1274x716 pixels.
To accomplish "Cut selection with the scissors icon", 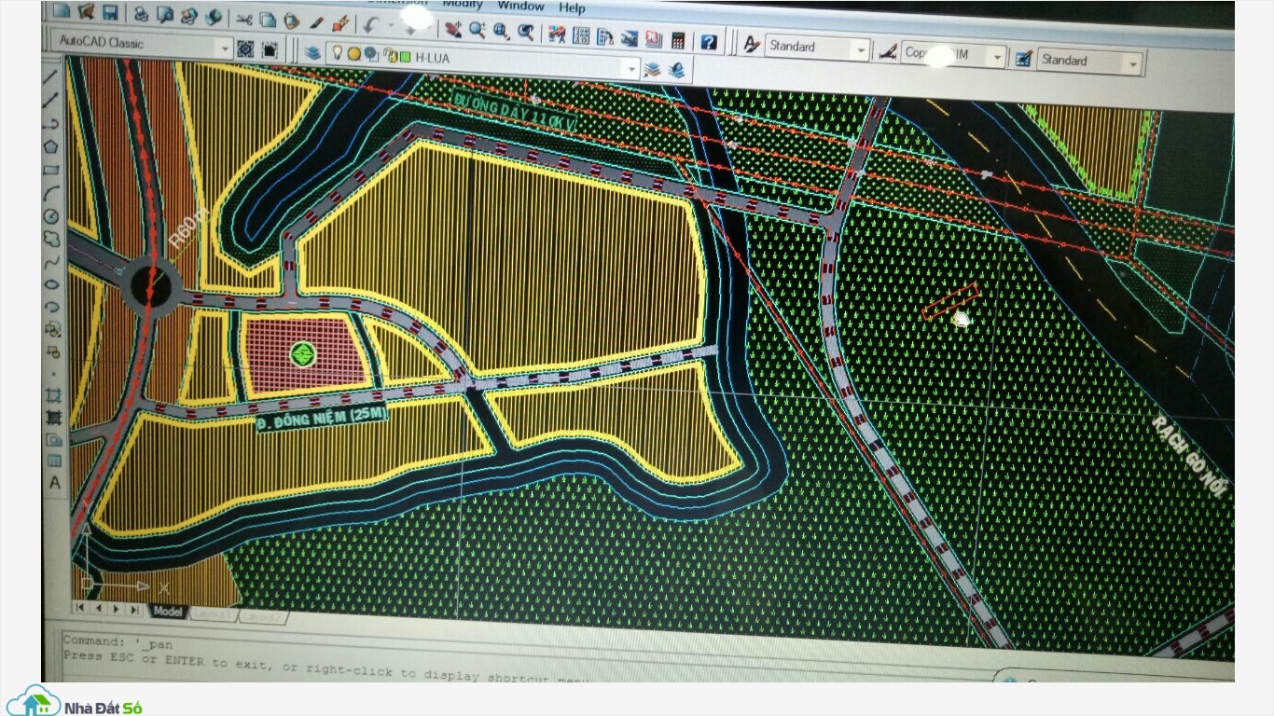I will pyautogui.click(x=243, y=19).
